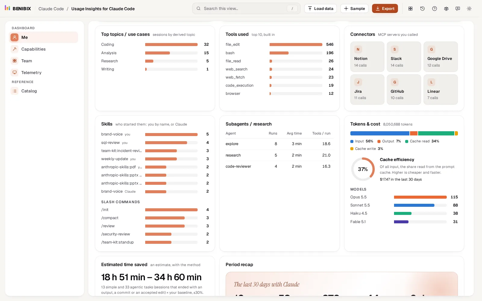Select the Me sidebar item
The height and width of the screenshot is (301, 482).
[43, 37]
